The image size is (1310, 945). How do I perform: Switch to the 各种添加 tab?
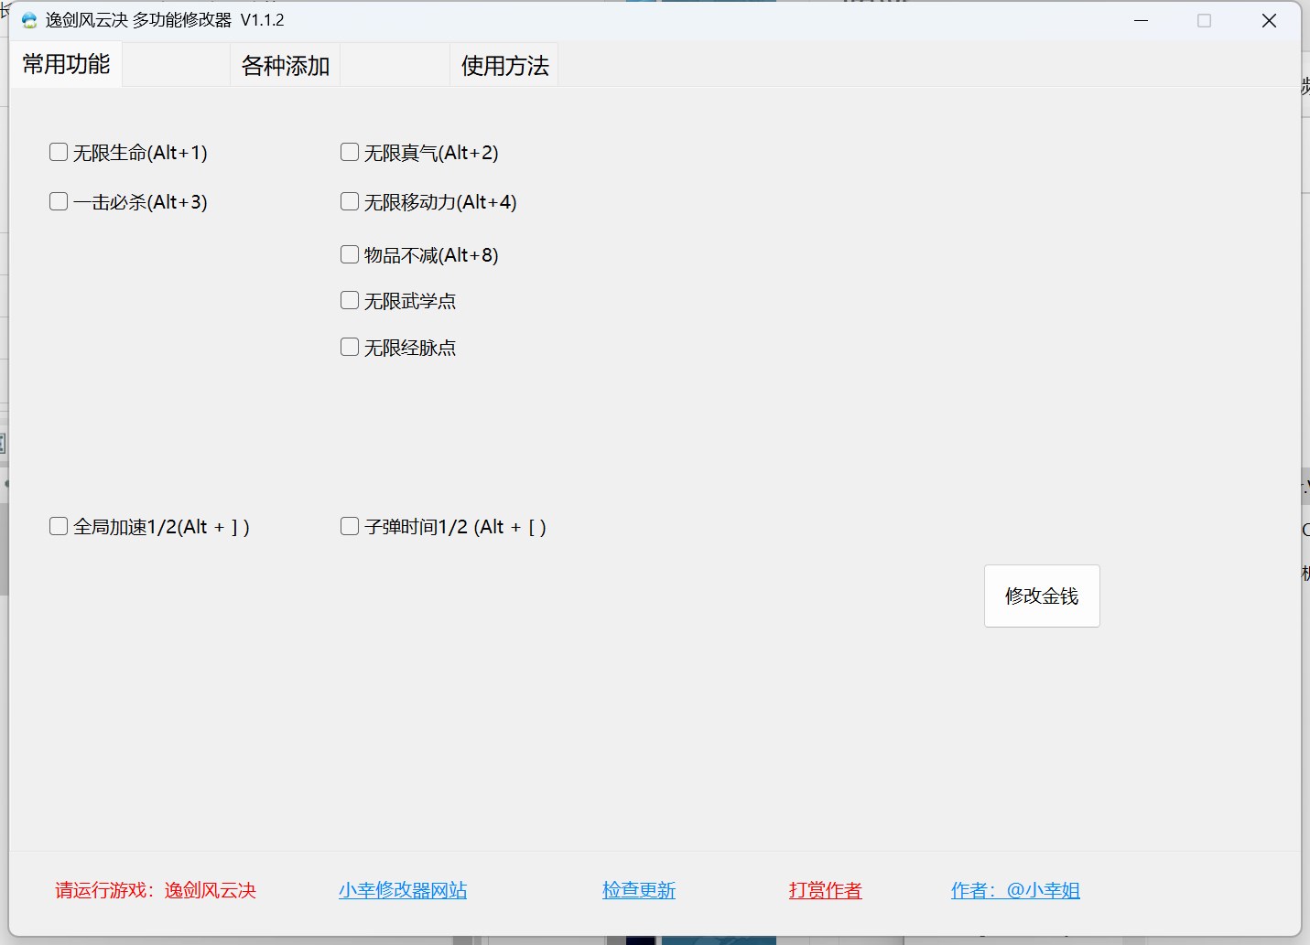pyautogui.click(x=285, y=66)
